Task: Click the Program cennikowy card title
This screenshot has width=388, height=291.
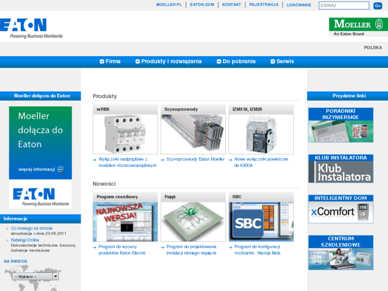Action: point(117,197)
